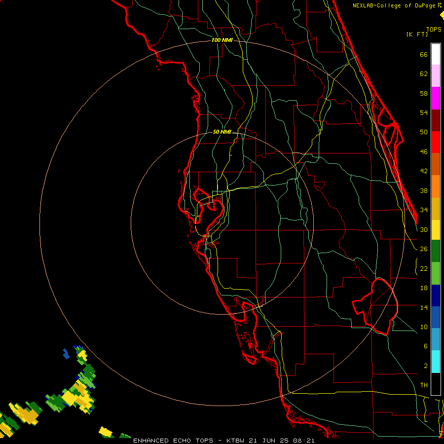
Task: Click the magenta legend swatch
Action: click(436, 98)
